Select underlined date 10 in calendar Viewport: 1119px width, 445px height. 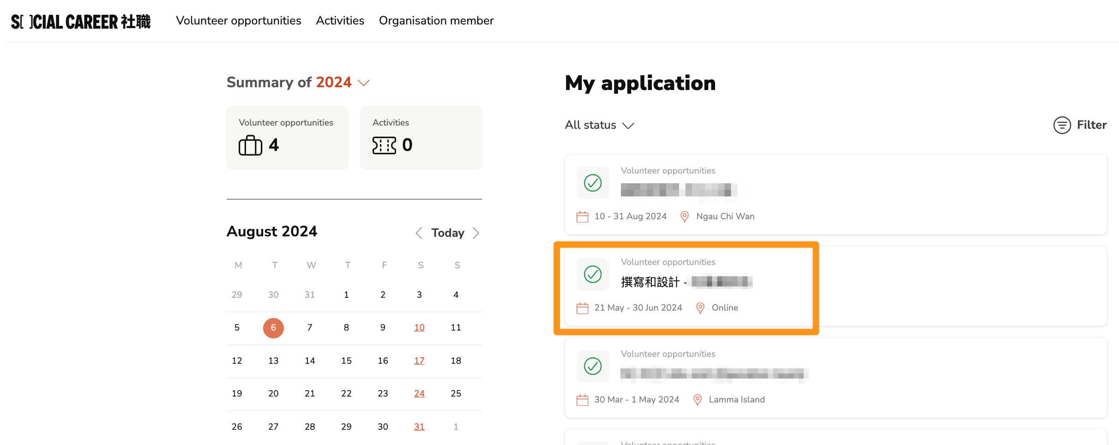[x=419, y=328]
